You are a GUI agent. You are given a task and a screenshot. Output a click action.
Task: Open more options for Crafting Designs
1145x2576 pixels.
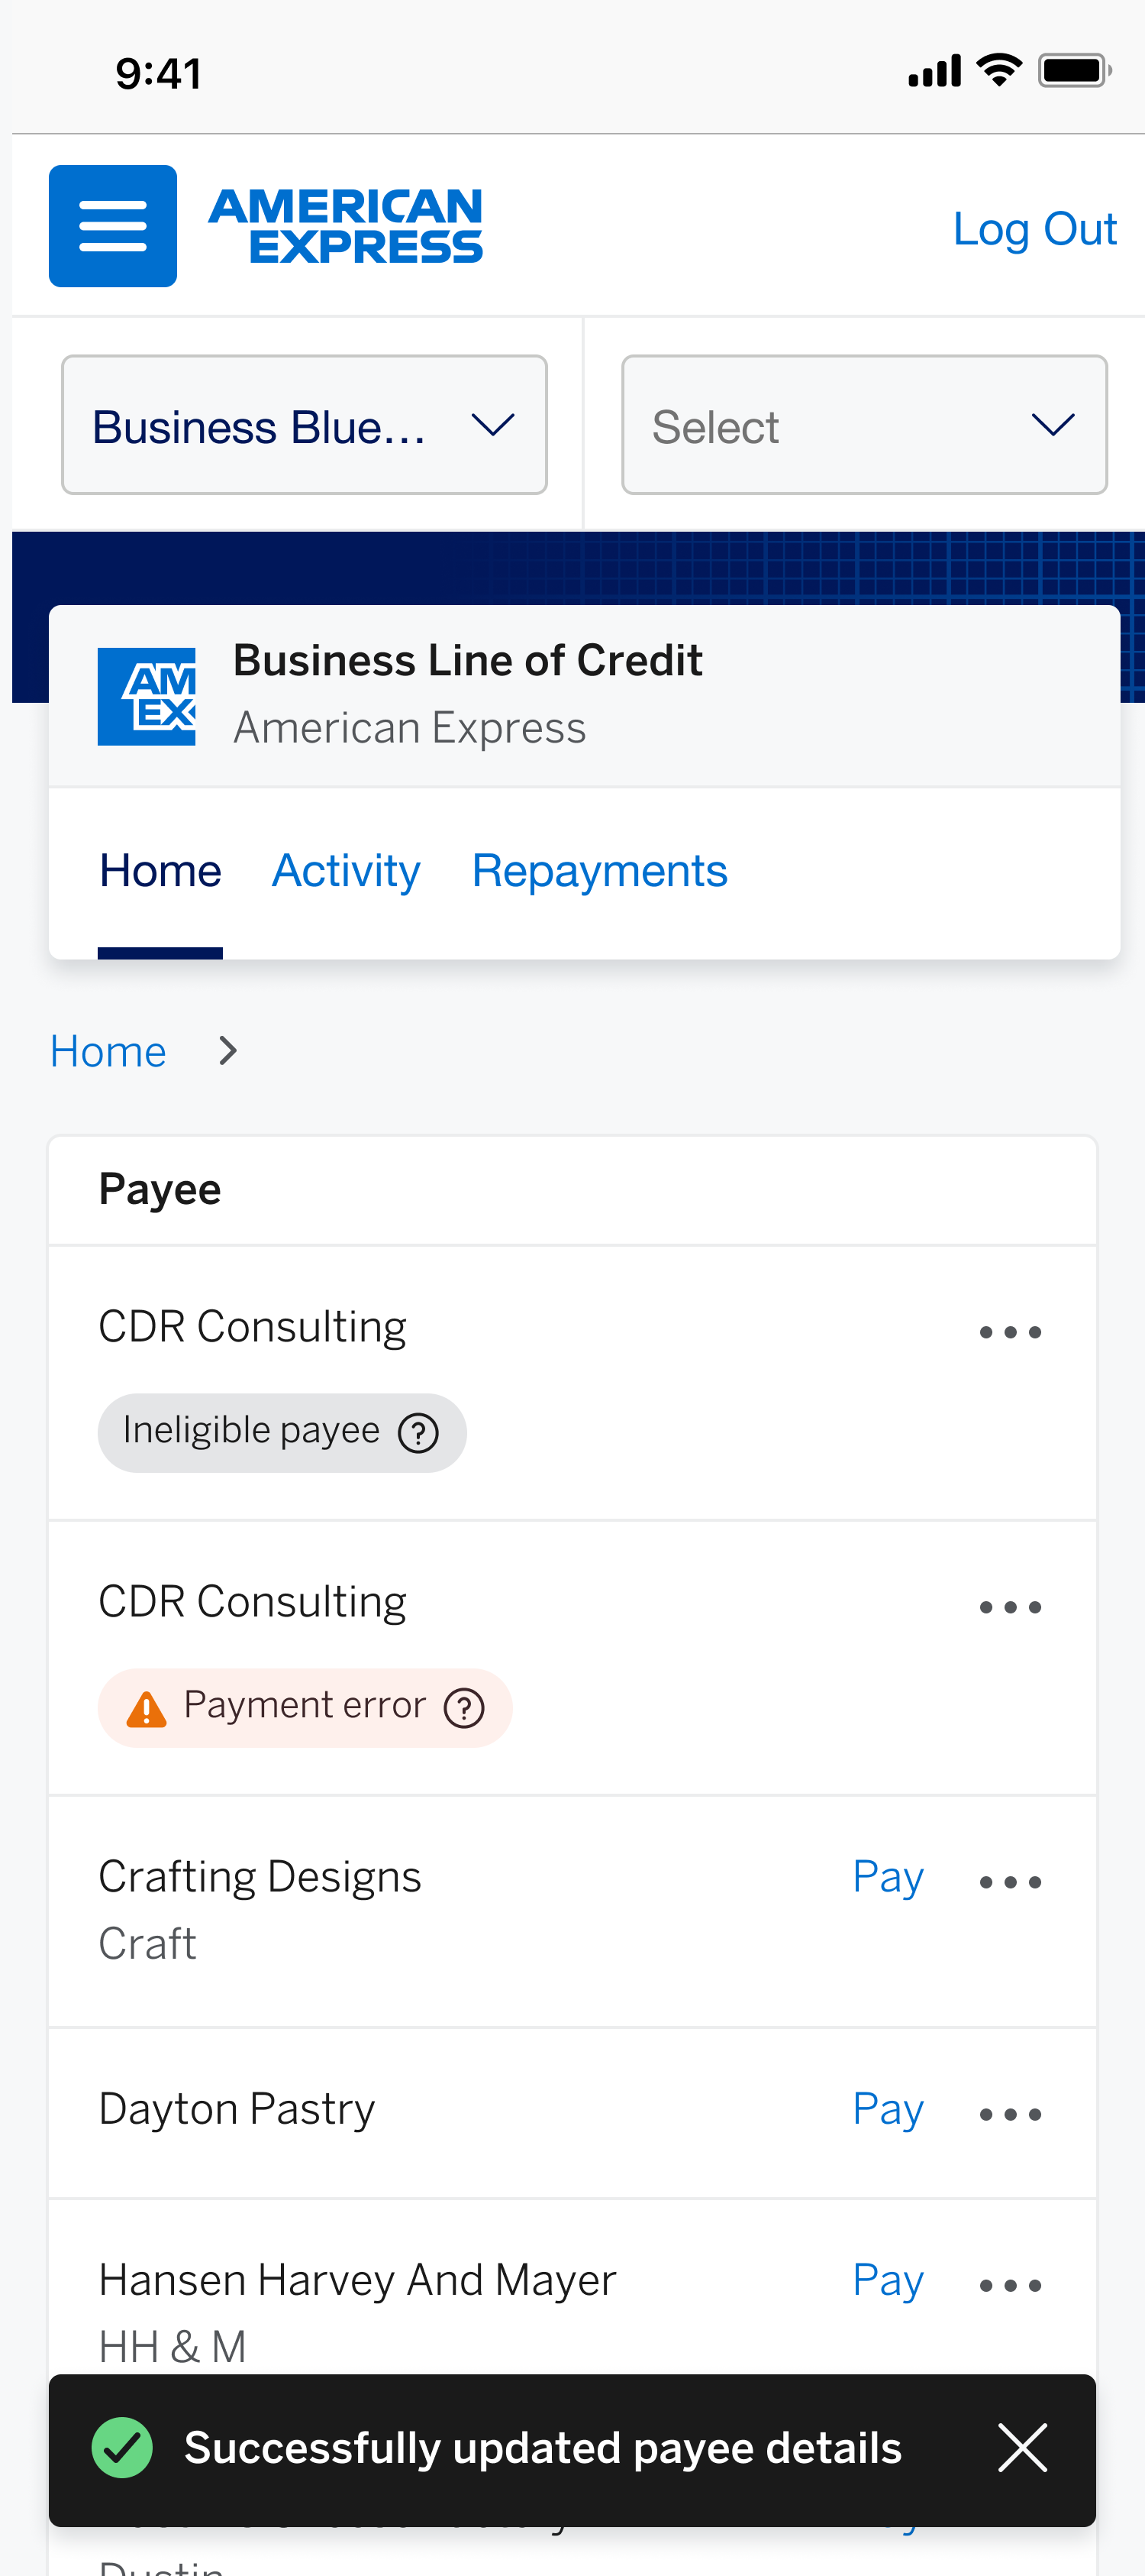[1010, 1882]
